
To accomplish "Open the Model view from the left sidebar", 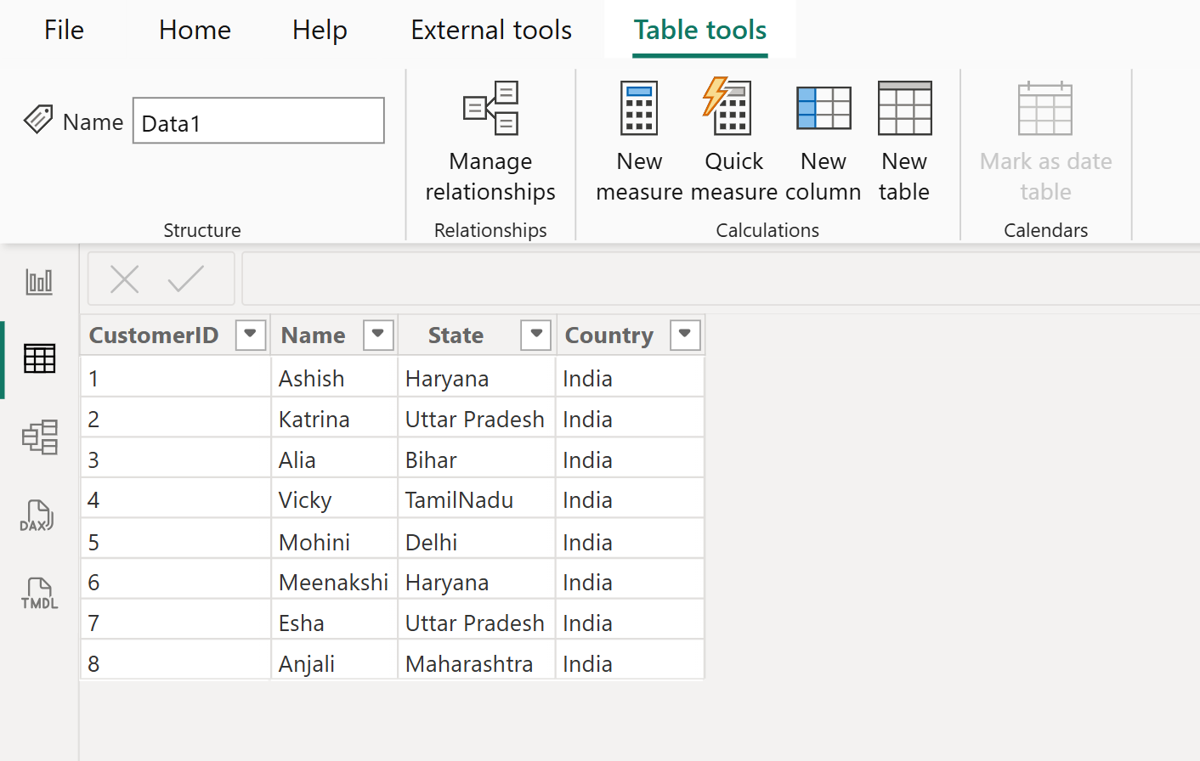I will (x=38, y=437).
